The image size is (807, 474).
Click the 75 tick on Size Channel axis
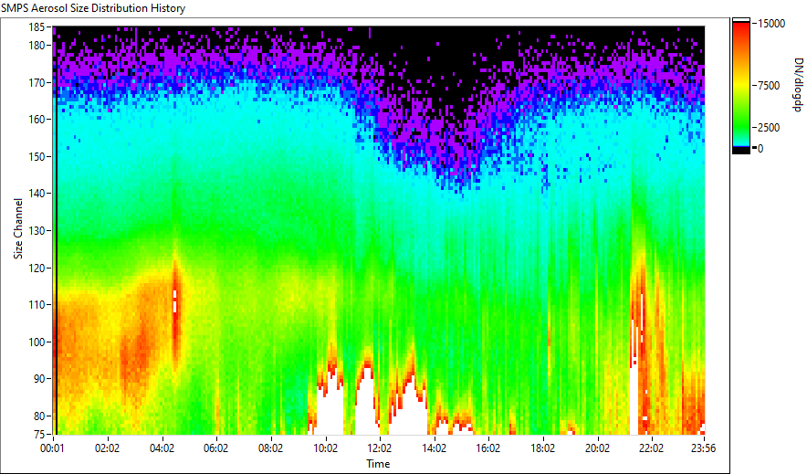click(40, 435)
